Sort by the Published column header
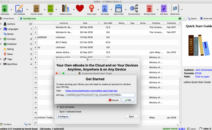Screen dimensions: 212x130 pyautogui.click(x=171, y=23)
